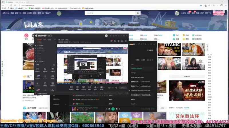Image resolution: width=229 pixels, height=128 pixels.
Task: Open the toolbox more options circle icon
Action: tap(54, 65)
